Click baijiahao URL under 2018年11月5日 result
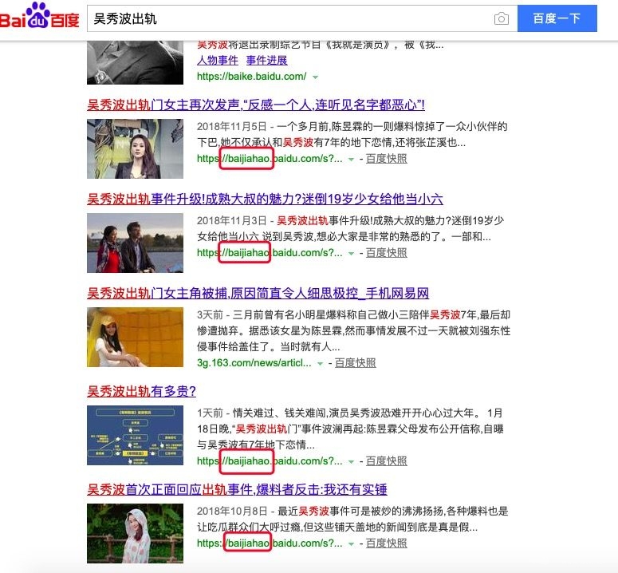 (x=270, y=159)
